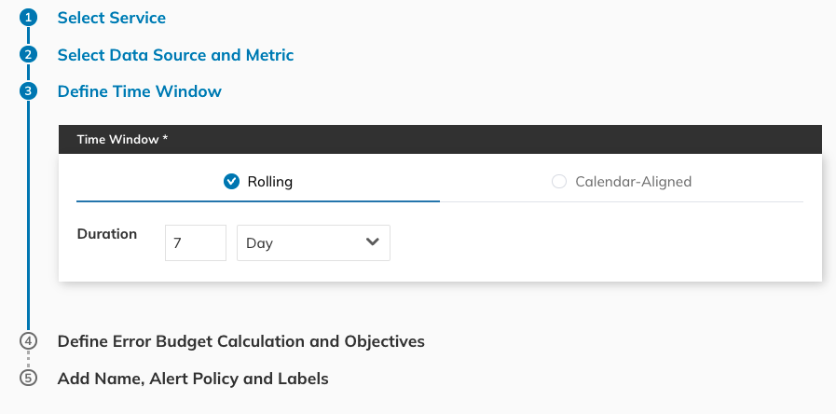Screen dimensions: 836x414
Task: Click the step 4 circle icon
Action: 29,341
